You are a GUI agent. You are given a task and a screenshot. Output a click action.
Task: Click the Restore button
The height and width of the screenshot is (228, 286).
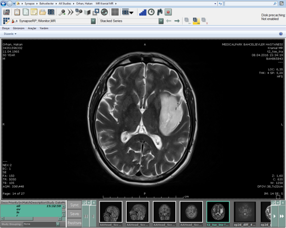coord(75,223)
